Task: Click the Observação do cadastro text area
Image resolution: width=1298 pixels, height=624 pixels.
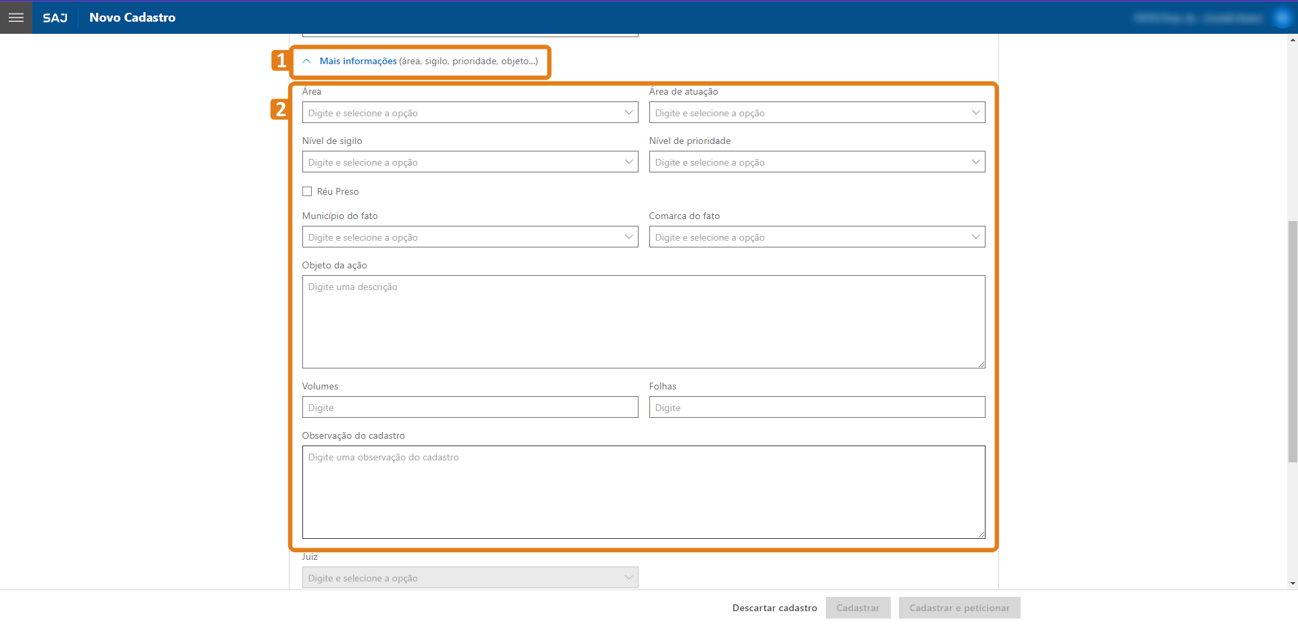Action: (x=643, y=492)
